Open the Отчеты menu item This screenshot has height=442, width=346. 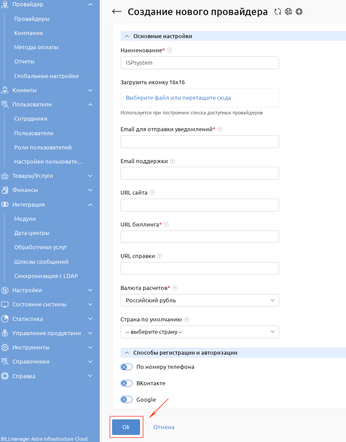tap(24, 62)
